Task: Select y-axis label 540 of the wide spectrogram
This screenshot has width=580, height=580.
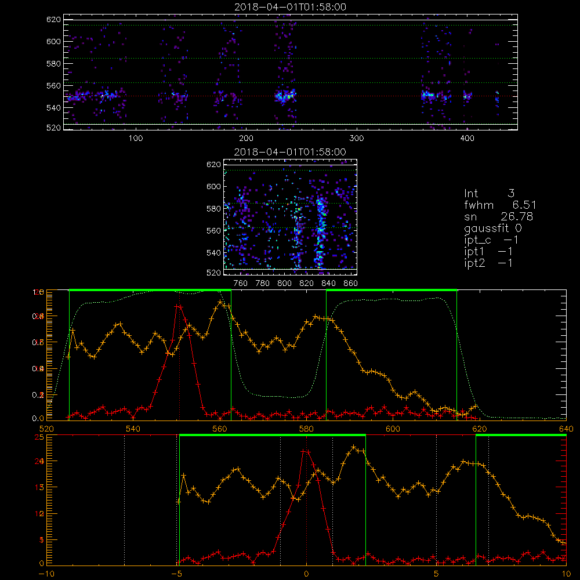Action: pos(53,108)
